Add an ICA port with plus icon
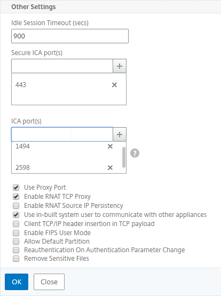Screen dimensions: 221x296 coord(120,135)
